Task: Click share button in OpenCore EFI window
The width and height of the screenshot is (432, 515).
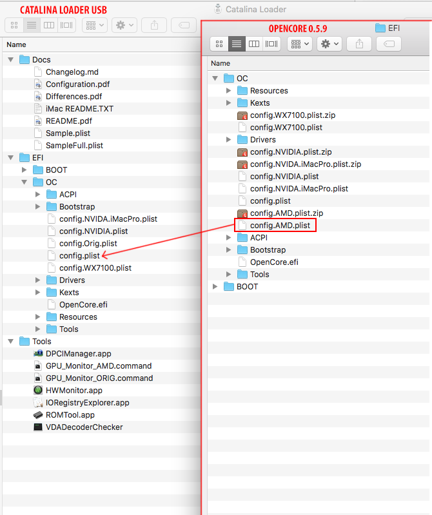Action: pos(359,44)
